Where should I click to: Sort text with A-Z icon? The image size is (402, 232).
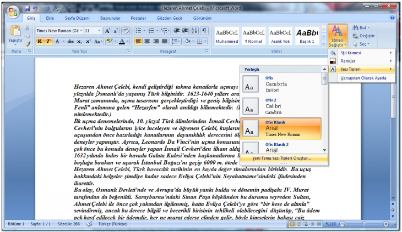(x=194, y=31)
